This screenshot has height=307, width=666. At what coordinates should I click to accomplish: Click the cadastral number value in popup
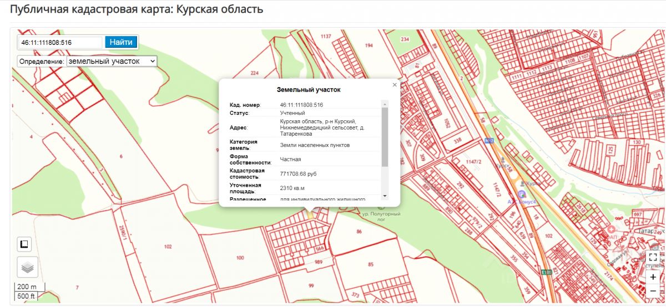click(301, 105)
